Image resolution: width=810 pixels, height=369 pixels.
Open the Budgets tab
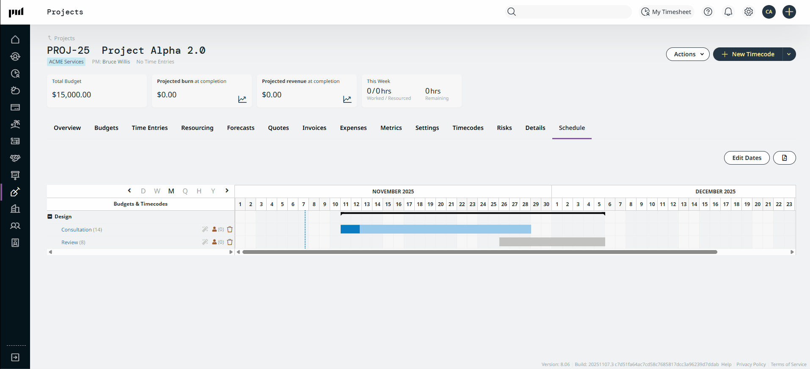coord(106,128)
